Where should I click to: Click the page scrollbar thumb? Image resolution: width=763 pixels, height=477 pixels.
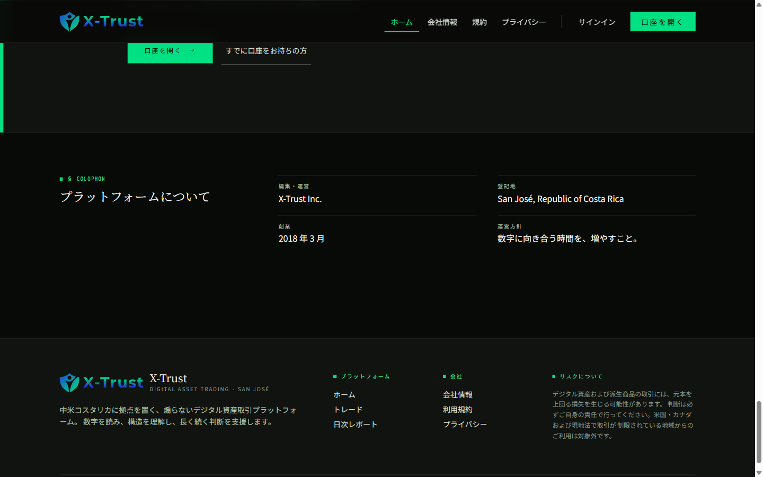point(759,432)
